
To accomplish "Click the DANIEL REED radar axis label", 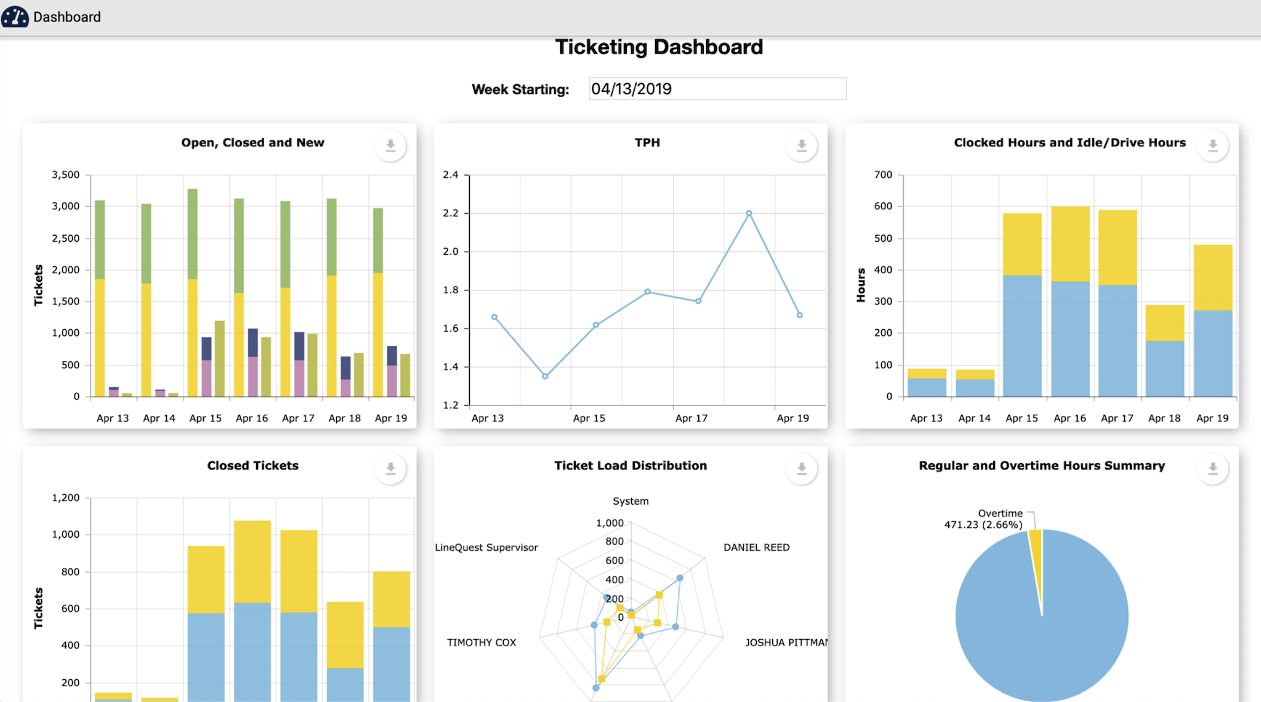I will (756, 548).
